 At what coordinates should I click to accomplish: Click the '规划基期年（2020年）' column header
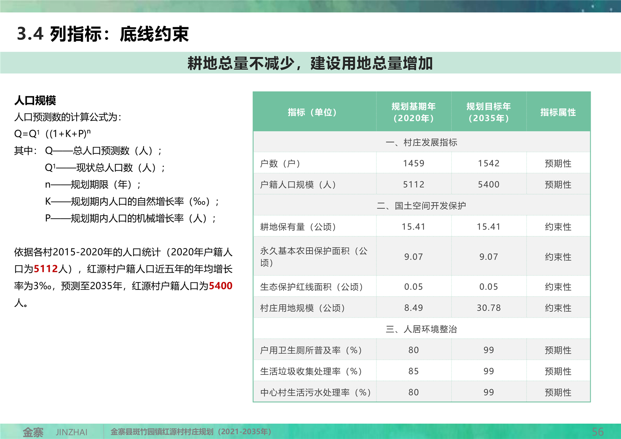pyautogui.click(x=414, y=112)
